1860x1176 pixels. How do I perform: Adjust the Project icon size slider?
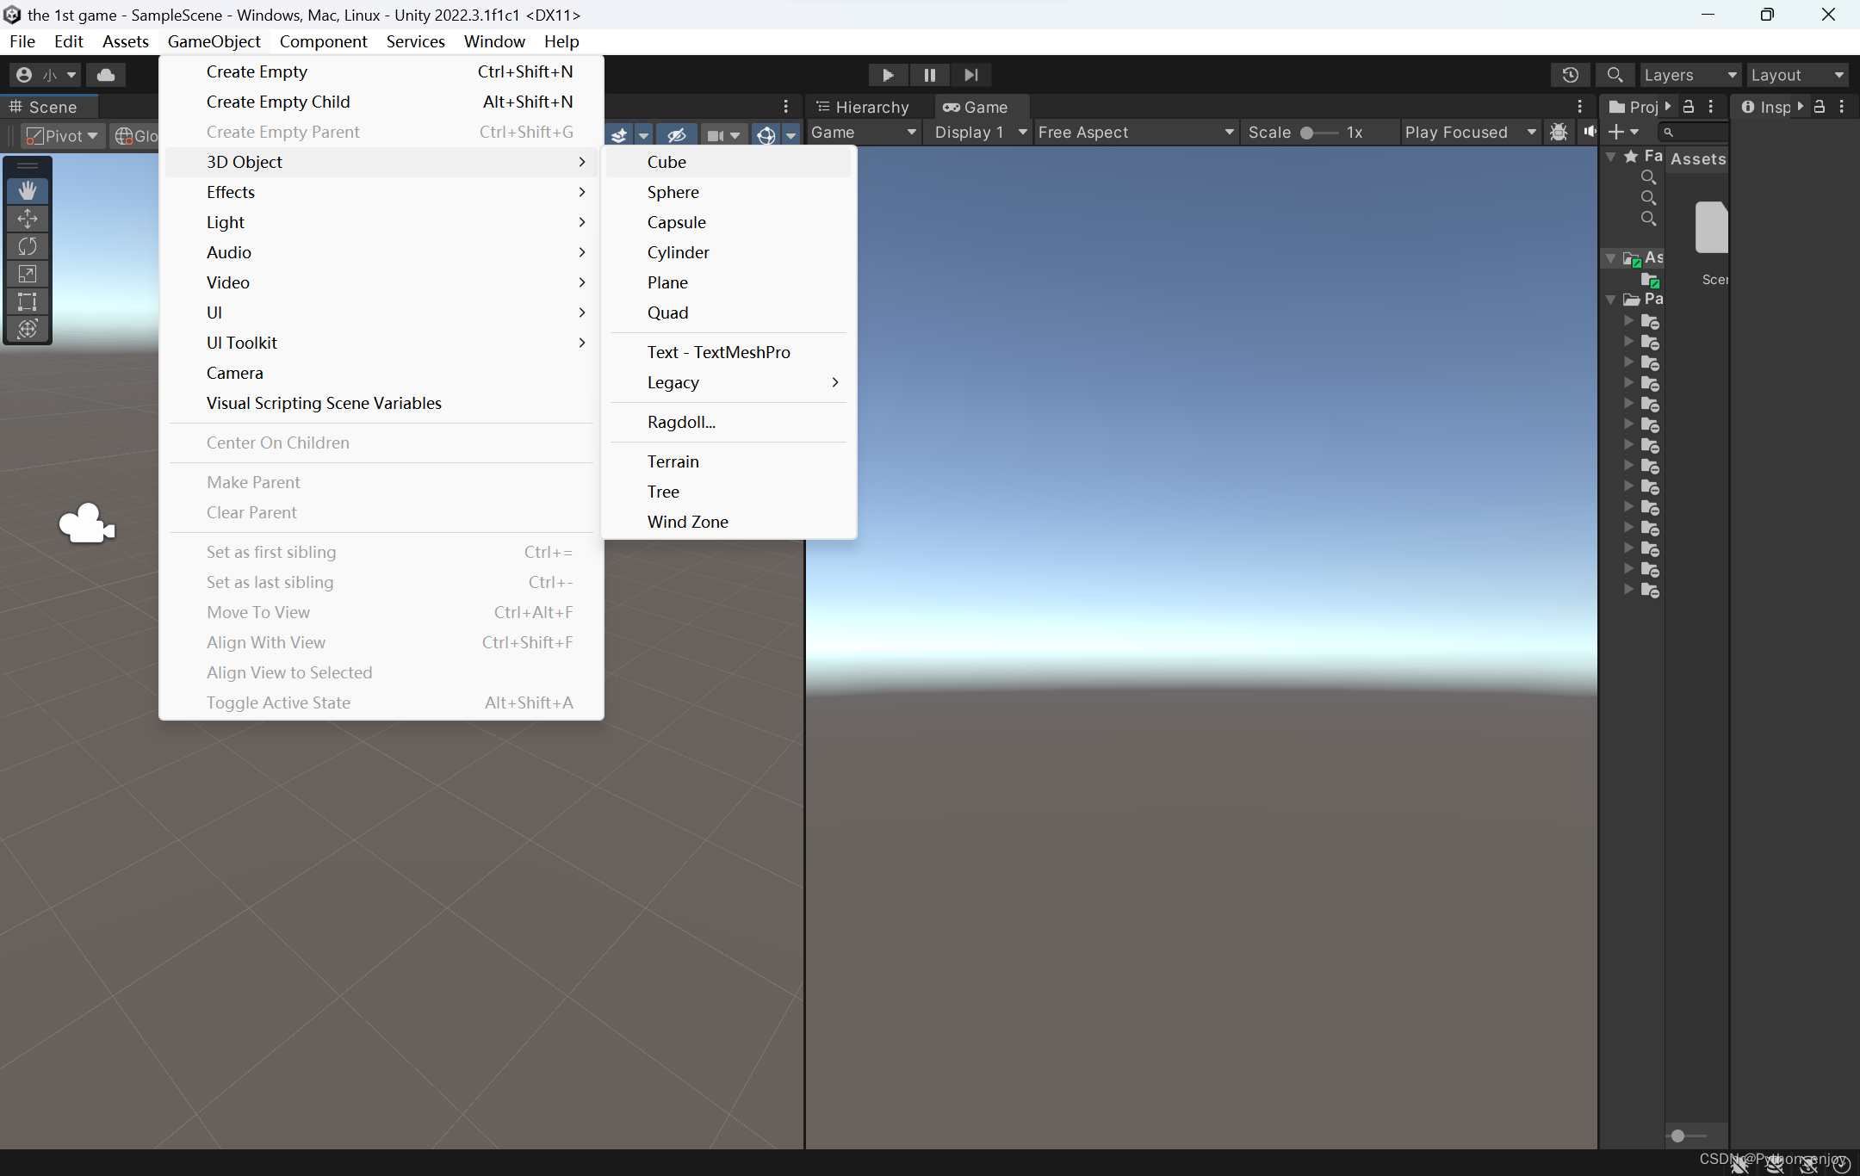tap(1686, 1136)
